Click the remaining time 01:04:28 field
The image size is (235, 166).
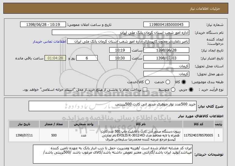[55, 58]
